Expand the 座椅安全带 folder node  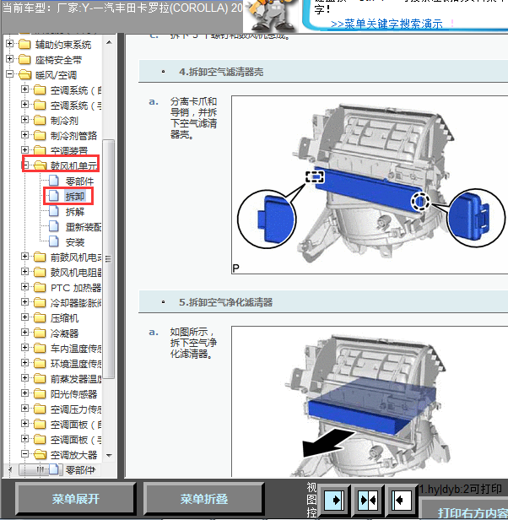pos(10,59)
